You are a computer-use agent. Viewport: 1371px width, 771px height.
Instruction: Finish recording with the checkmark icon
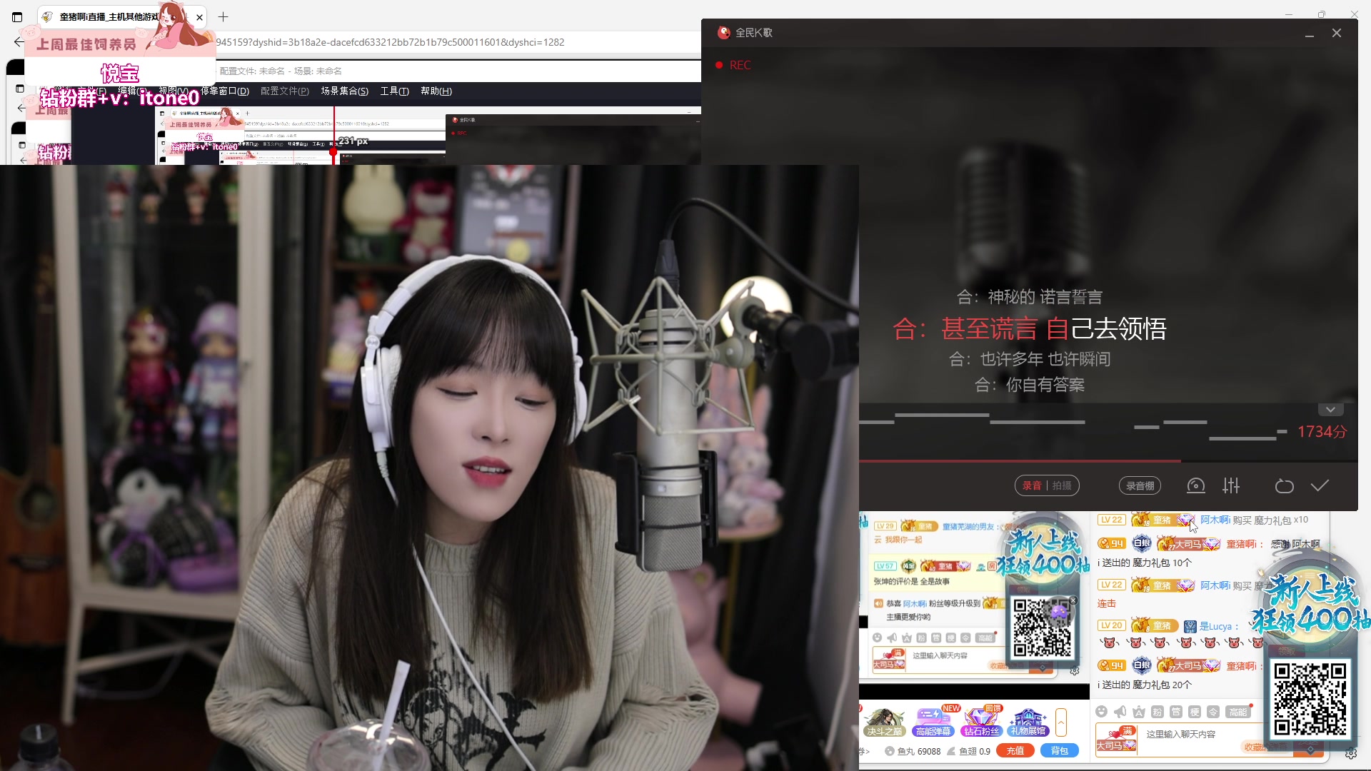coord(1320,486)
